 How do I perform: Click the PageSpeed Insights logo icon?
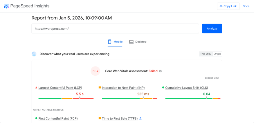point(6,6)
